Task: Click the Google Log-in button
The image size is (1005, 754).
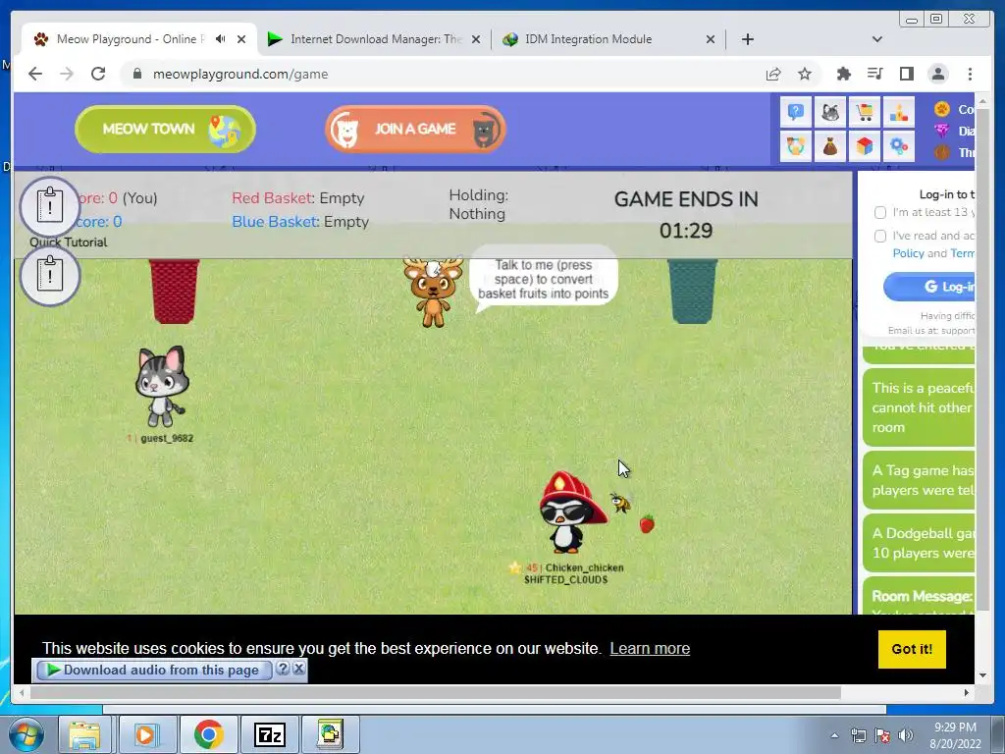Action: tap(929, 287)
